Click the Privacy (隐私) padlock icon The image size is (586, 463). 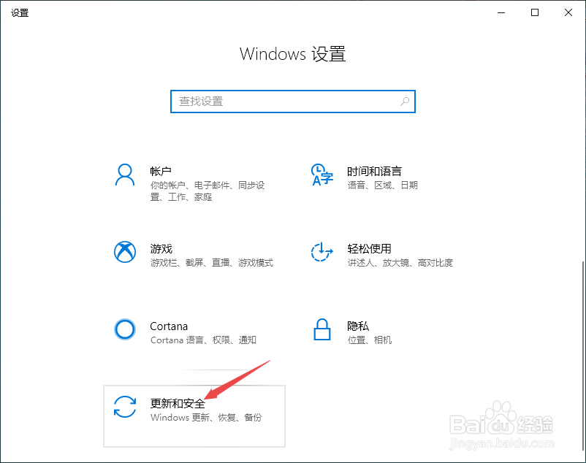click(321, 329)
